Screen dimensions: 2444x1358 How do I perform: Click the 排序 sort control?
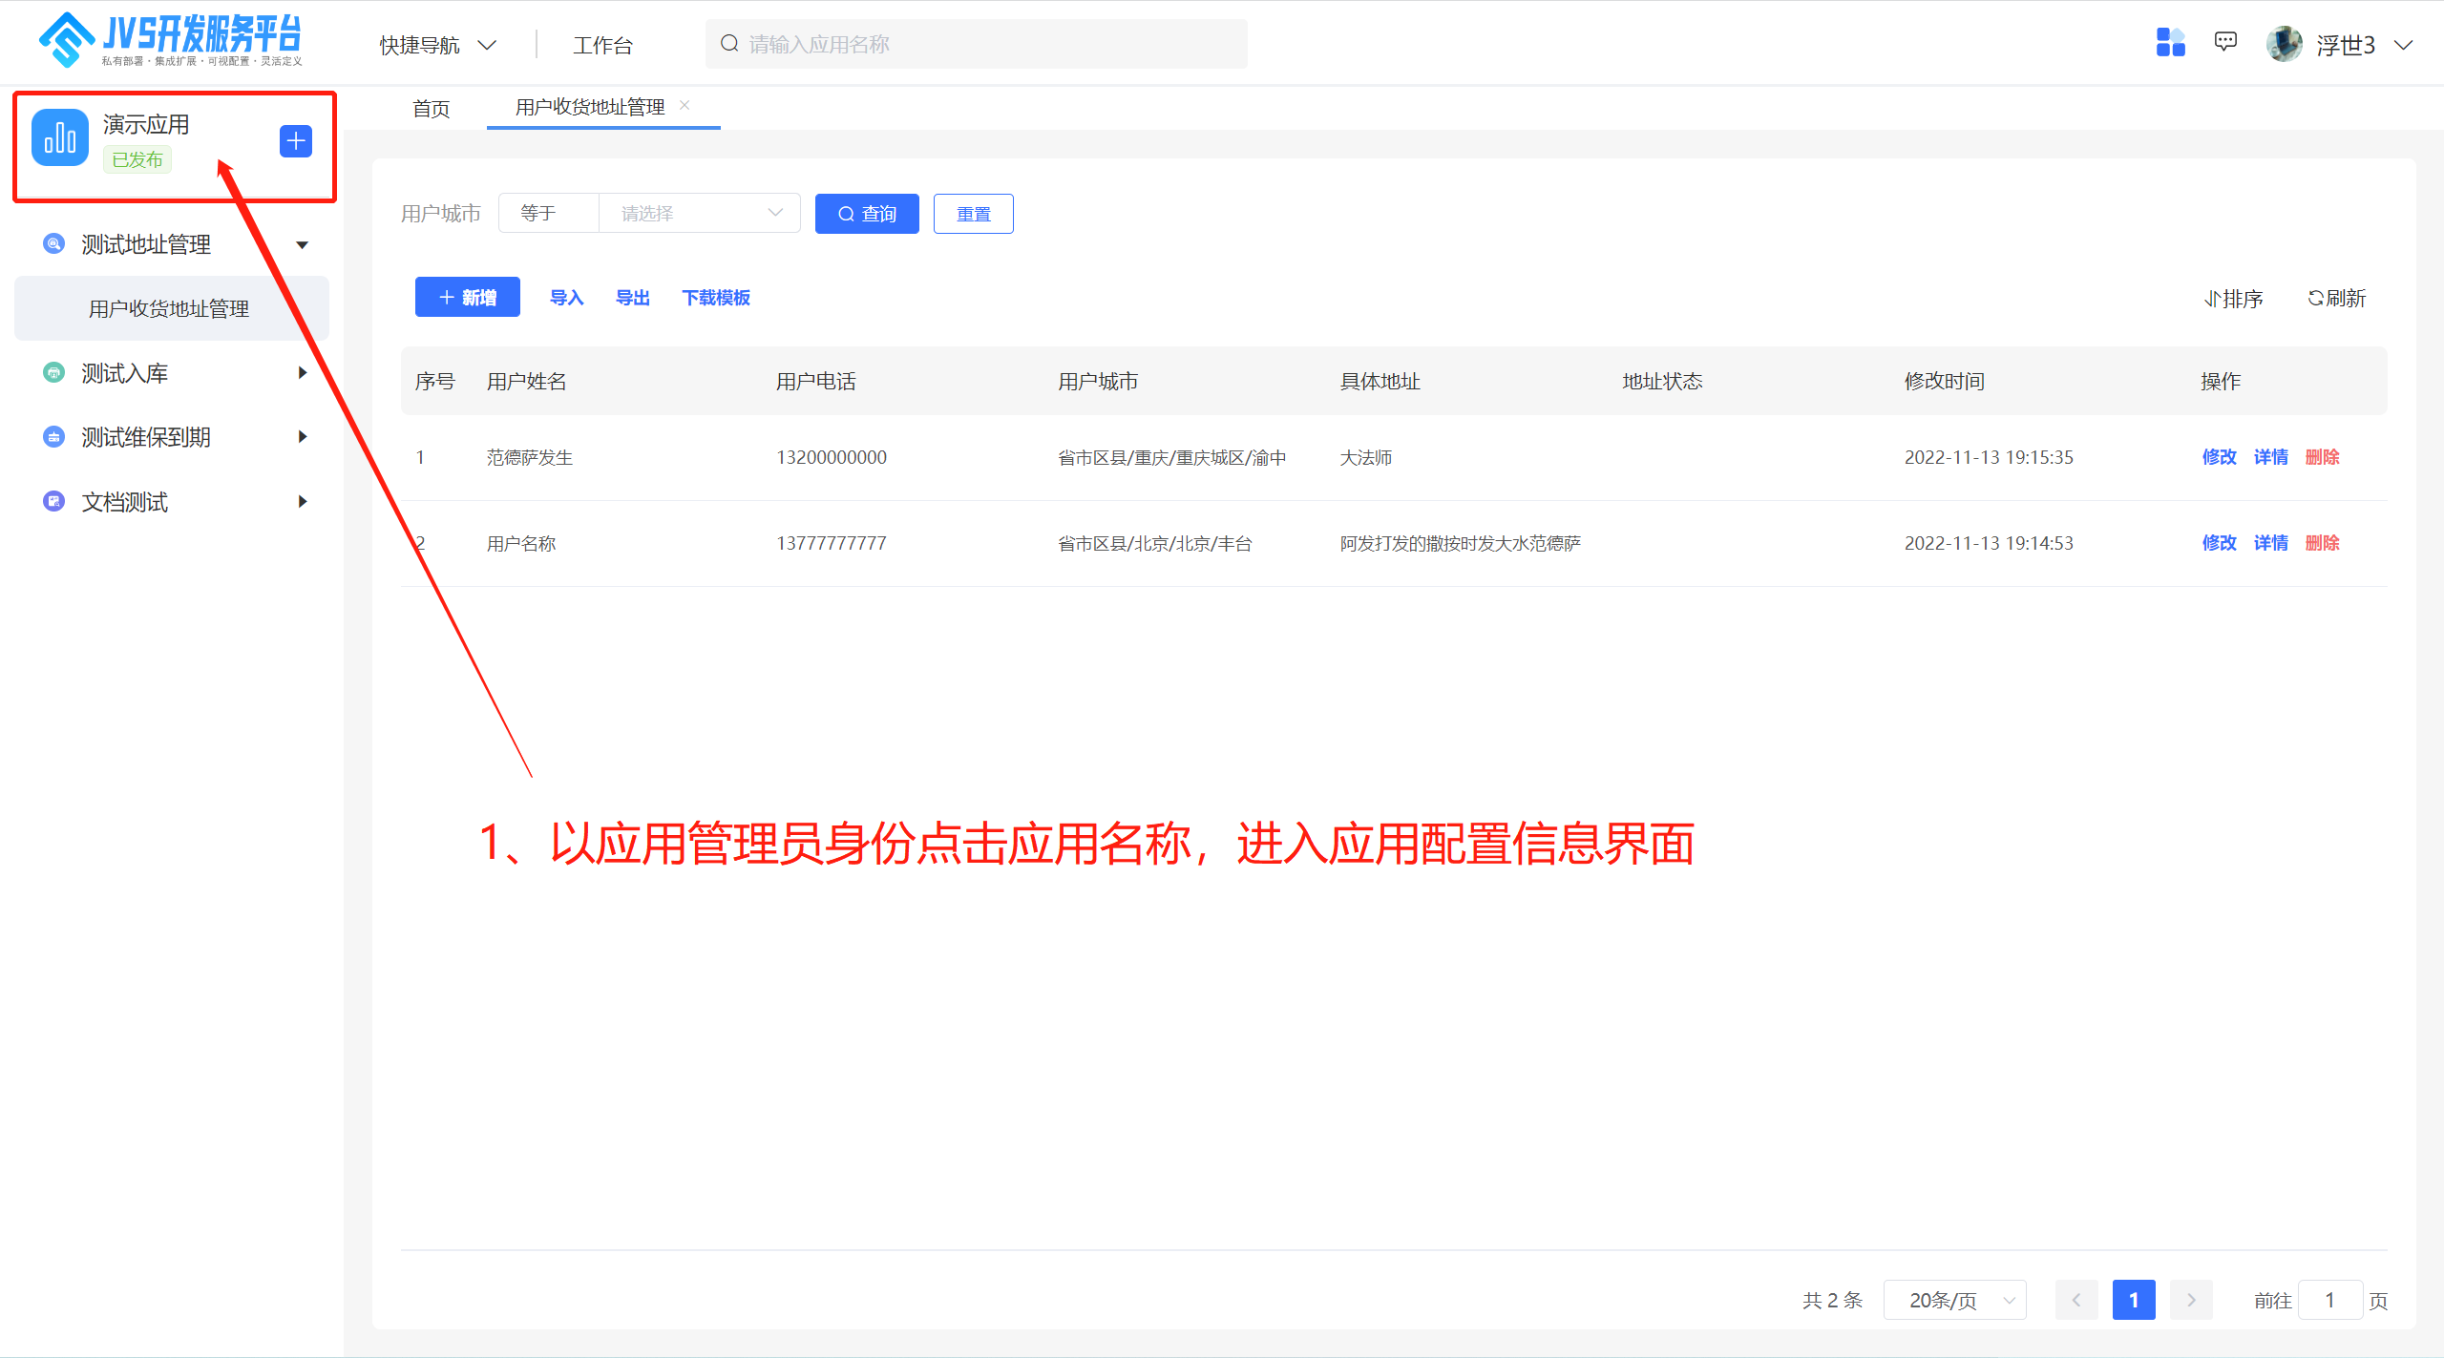[2233, 299]
